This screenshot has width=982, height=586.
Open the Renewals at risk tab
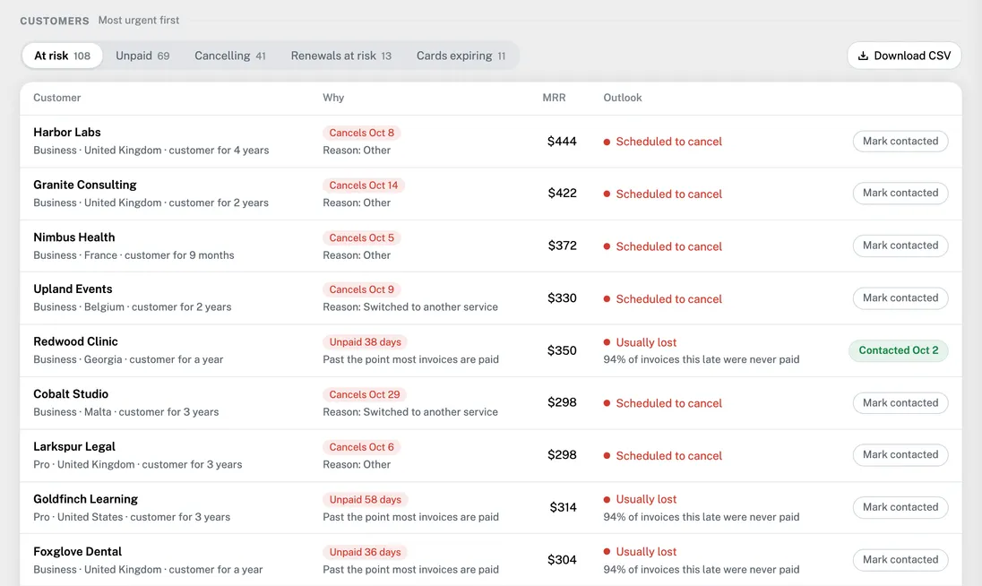tap(340, 56)
